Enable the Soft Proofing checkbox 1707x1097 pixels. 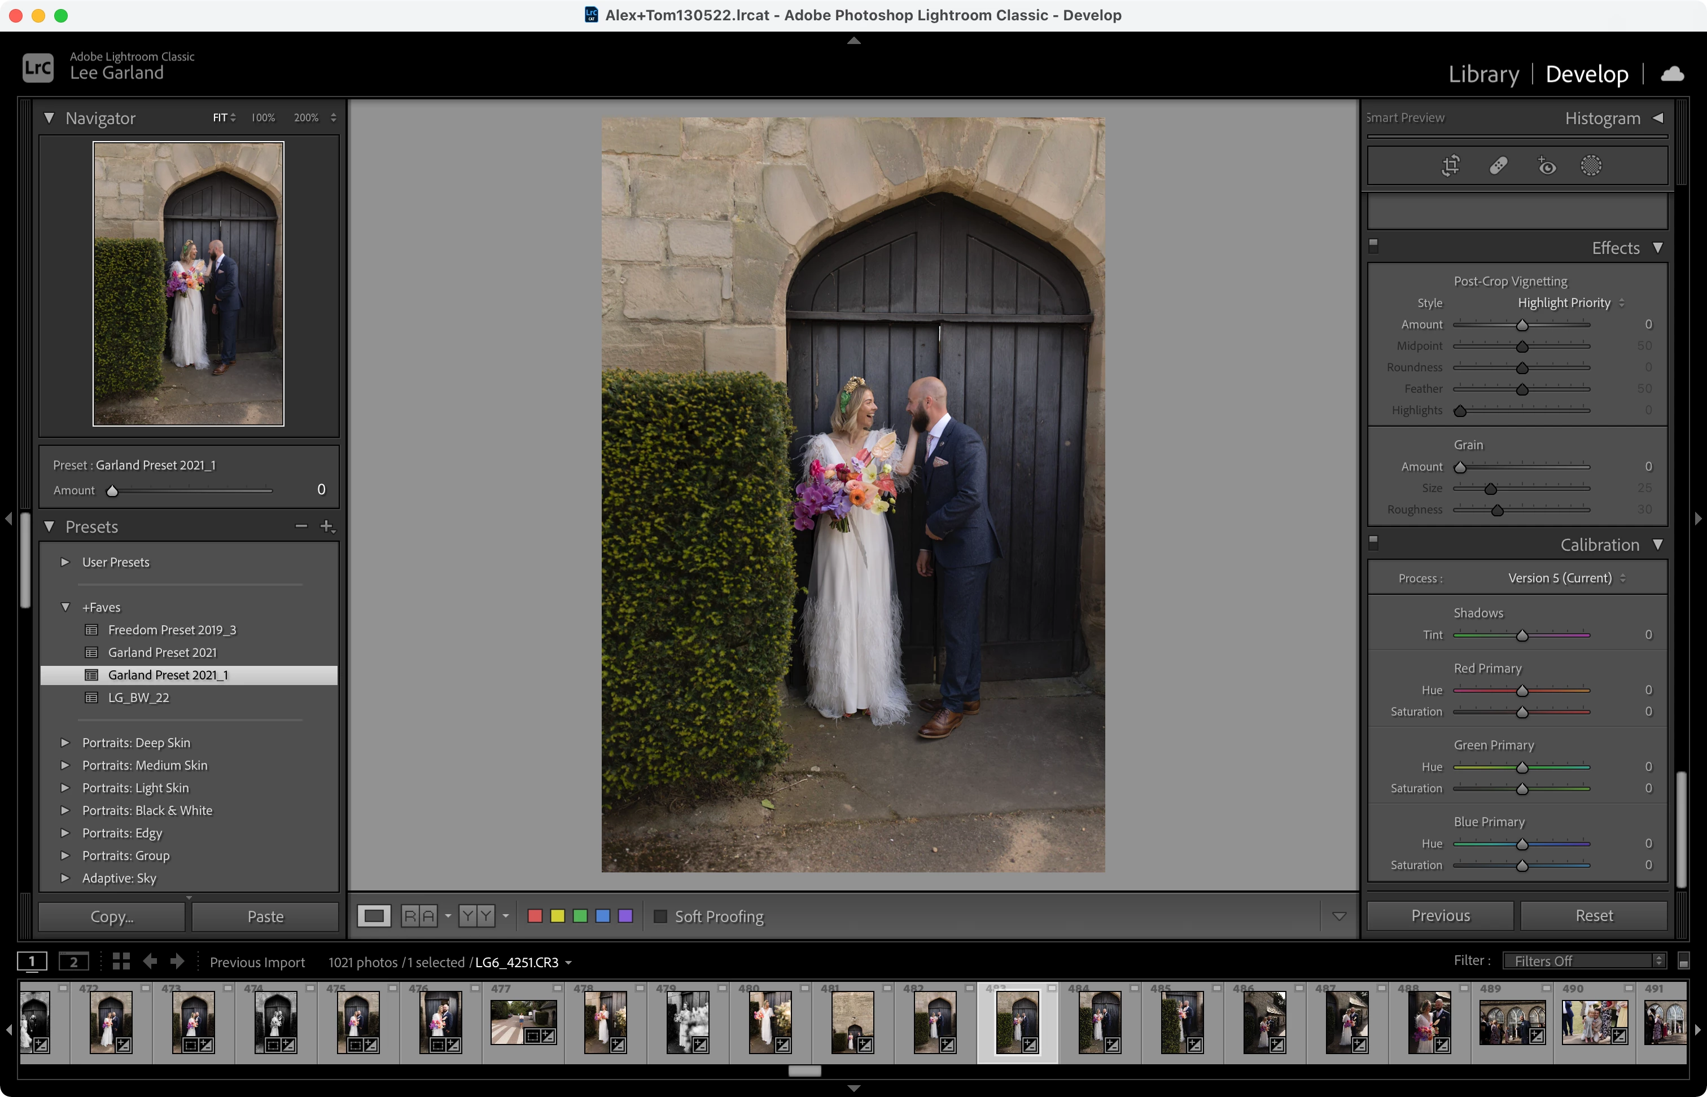660,916
